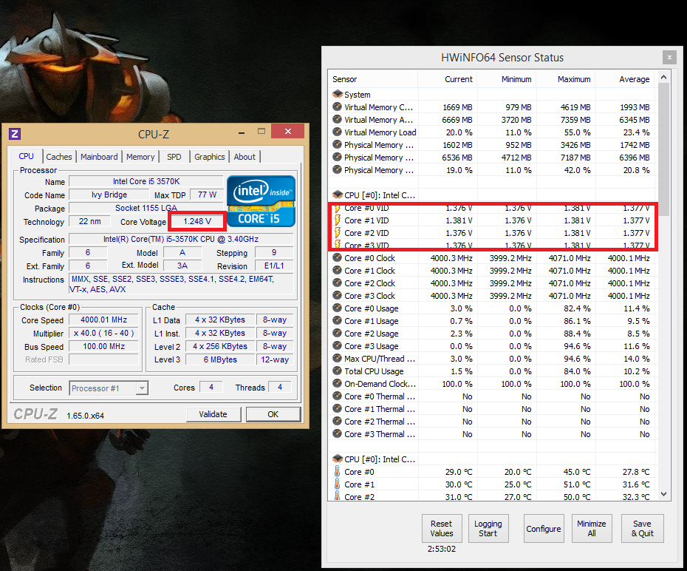The image size is (687, 571).
Task: Open the Mainboard tab in CPU-Z
Action: coord(99,157)
